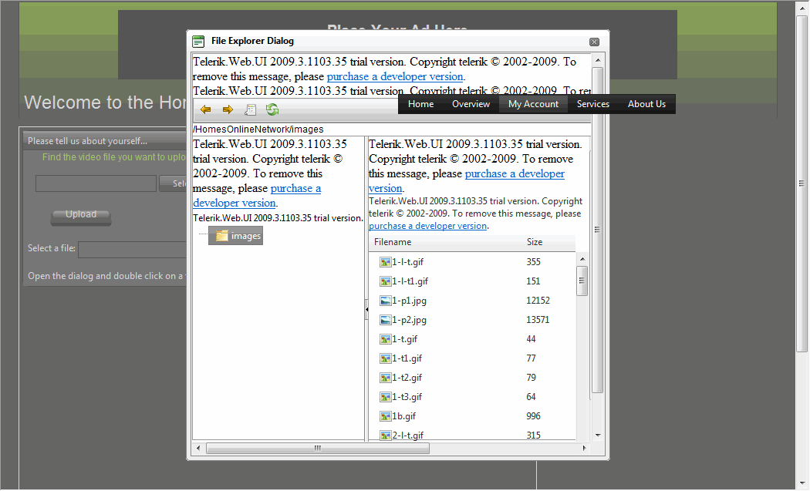Select file name 1-l-t1.gif
Image resolution: width=810 pixels, height=491 pixels.
tap(410, 281)
